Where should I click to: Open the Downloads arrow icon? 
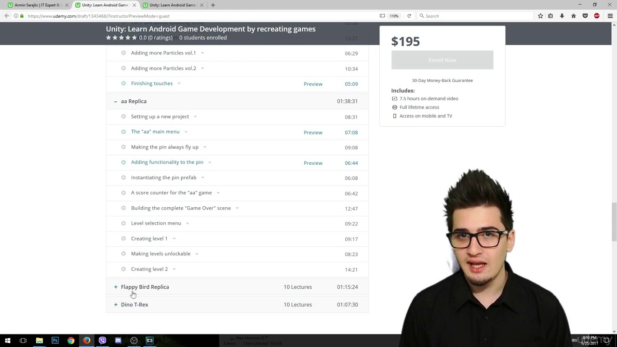coord(562,16)
